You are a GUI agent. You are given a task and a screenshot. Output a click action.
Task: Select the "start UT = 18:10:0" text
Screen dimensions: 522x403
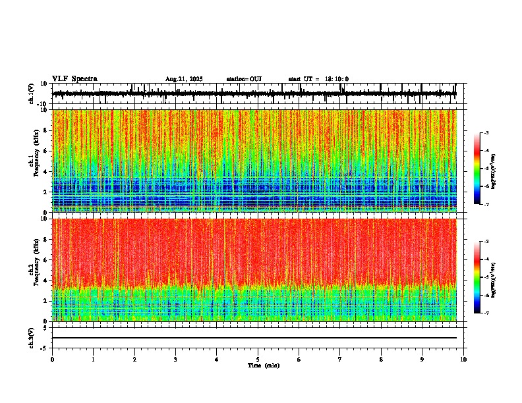[318, 79]
